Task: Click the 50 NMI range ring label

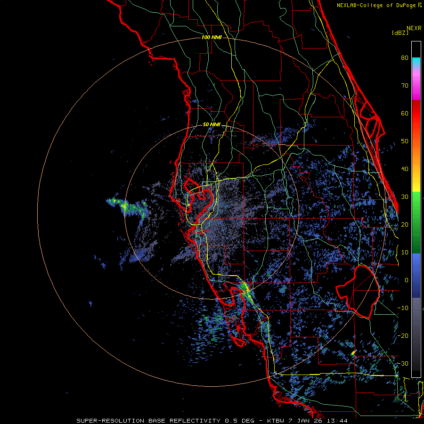Action: click(x=212, y=125)
